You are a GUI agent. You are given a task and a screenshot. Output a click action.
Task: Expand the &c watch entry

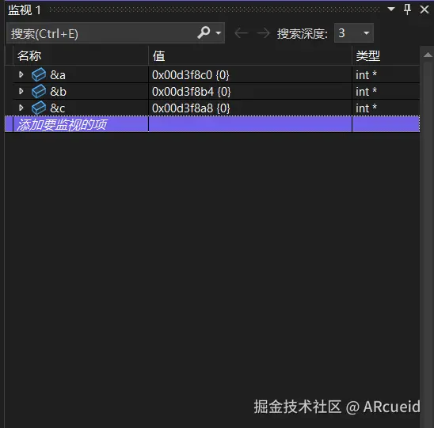(21, 108)
